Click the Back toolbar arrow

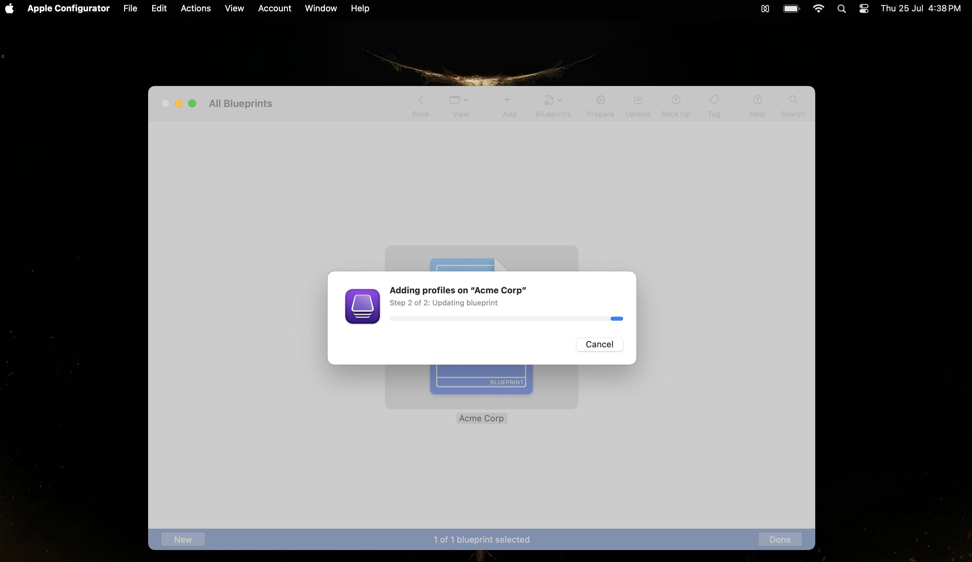pos(420,100)
